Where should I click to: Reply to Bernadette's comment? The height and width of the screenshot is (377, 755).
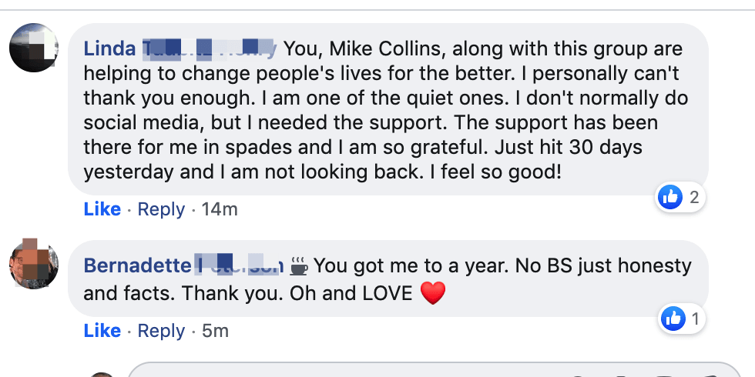pyautogui.click(x=161, y=331)
